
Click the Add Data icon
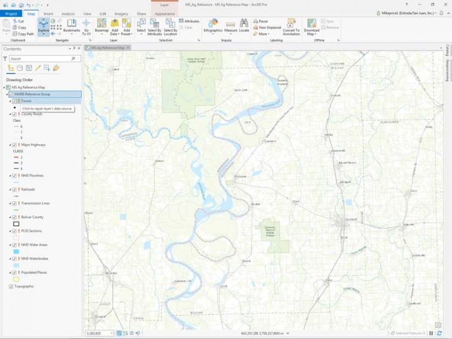tap(115, 24)
